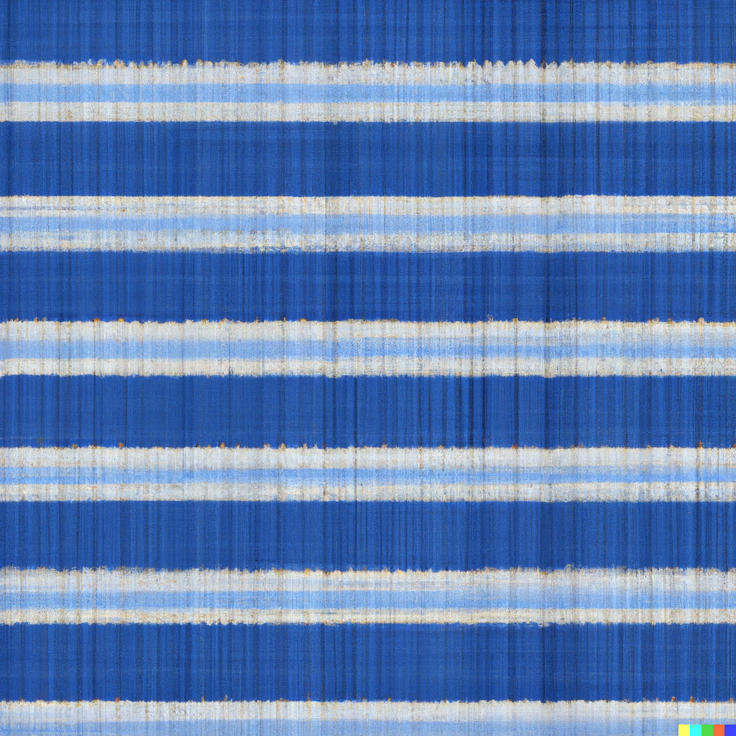Viewport: 736px width, 736px height.
Task: Select light blue stripe in second pale band
Action: coord(368,224)
